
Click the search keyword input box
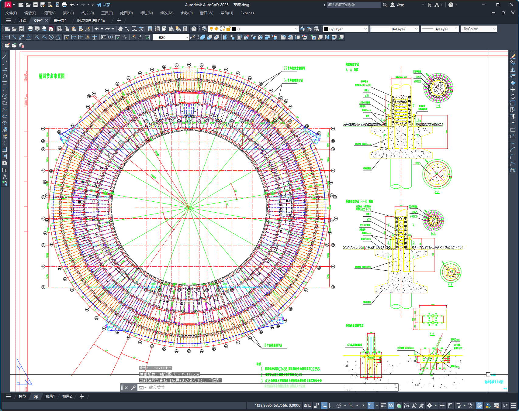pos(354,5)
